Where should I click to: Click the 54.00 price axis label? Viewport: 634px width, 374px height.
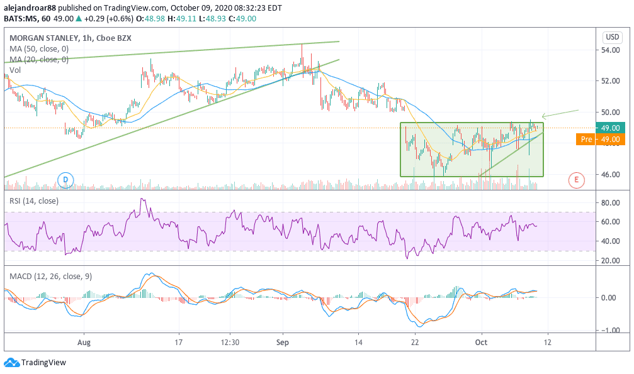click(610, 50)
